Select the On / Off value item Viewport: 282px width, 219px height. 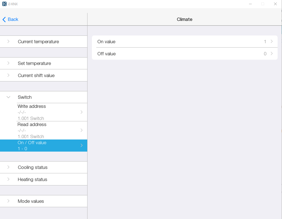(x=43, y=145)
